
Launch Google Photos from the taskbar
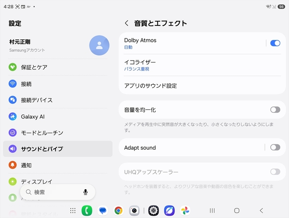(185, 210)
